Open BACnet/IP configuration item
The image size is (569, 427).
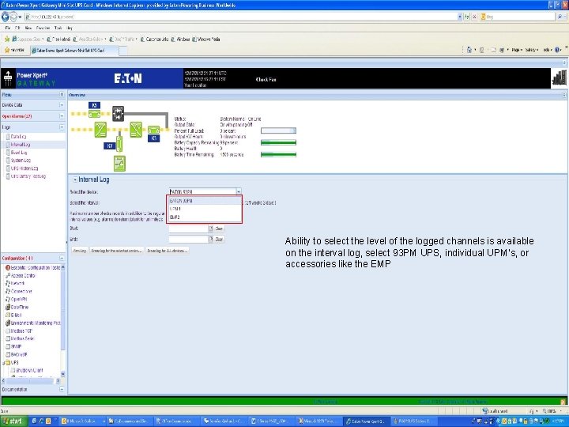coord(17,354)
